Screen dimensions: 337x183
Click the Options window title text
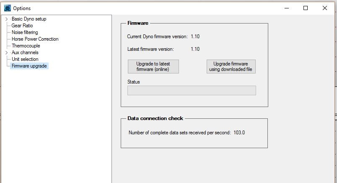tap(22, 8)
